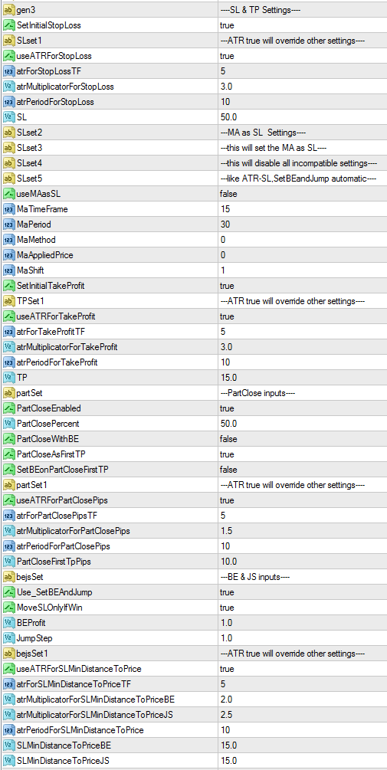Select the useATRForPartClosePips true value

tap(227, 500)
